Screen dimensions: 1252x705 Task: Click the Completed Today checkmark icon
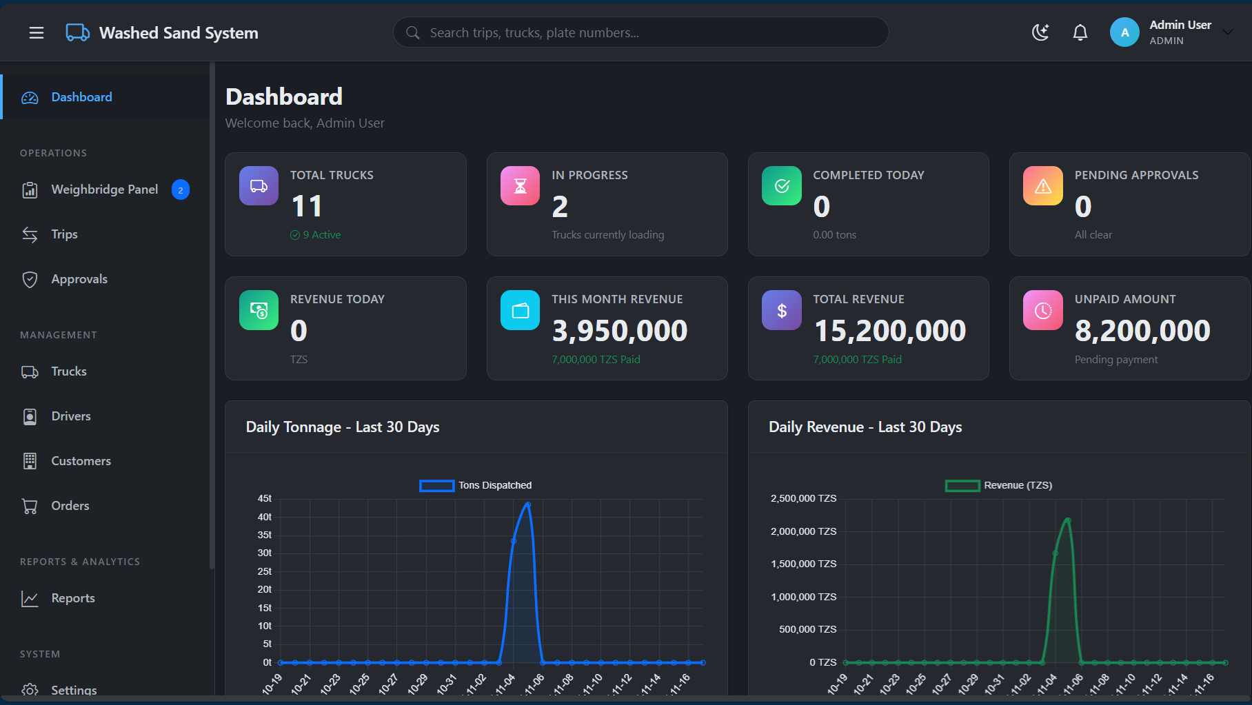[782, 186]
